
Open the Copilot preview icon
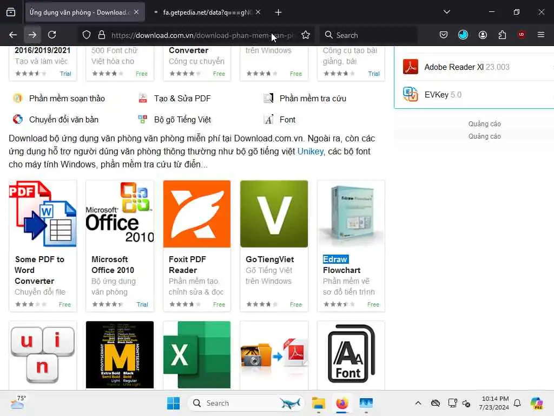click(x=537, y=403)
